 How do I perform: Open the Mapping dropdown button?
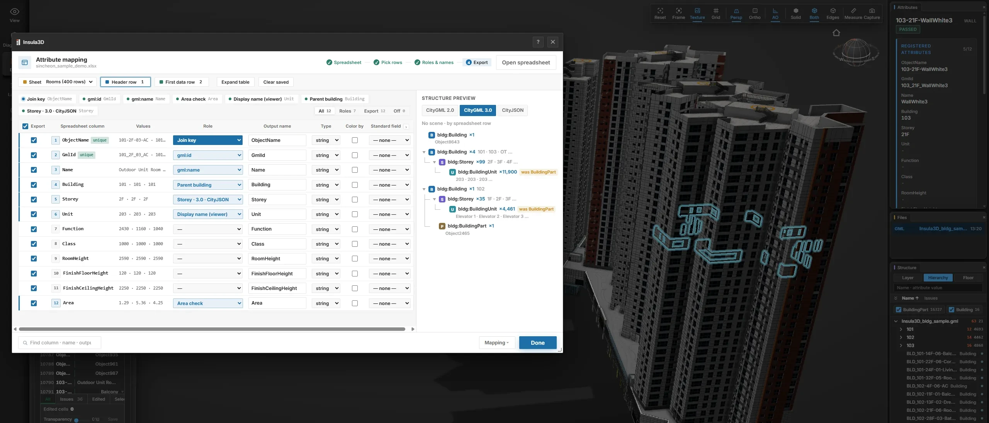[497, 342]
